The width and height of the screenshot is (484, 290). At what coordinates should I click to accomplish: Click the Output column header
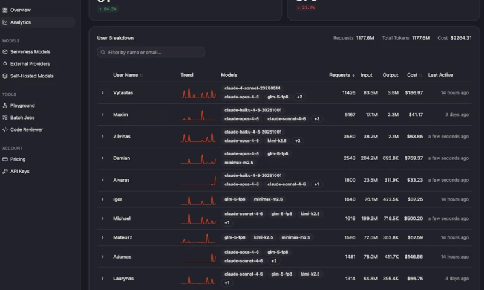(x=390, y=75)
